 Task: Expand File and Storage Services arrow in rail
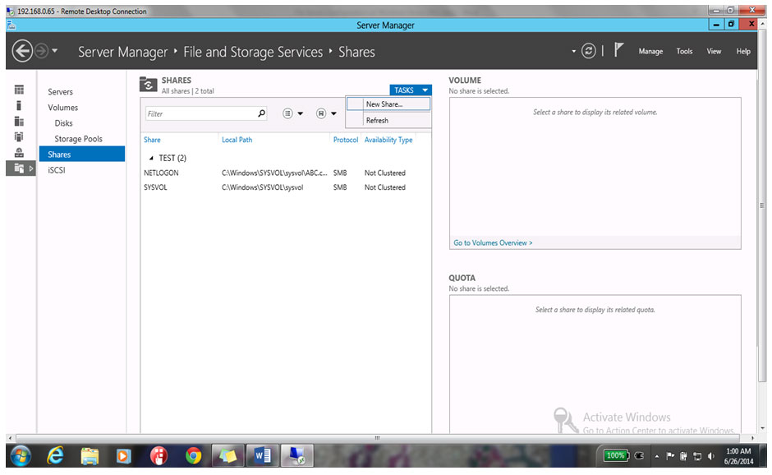pos(31,168)
